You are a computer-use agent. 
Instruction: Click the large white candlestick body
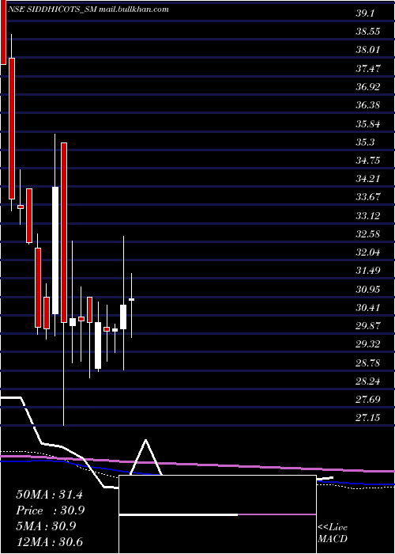(x=55, y=250)
